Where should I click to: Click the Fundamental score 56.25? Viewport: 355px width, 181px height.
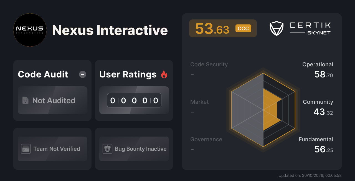point(324,149)
